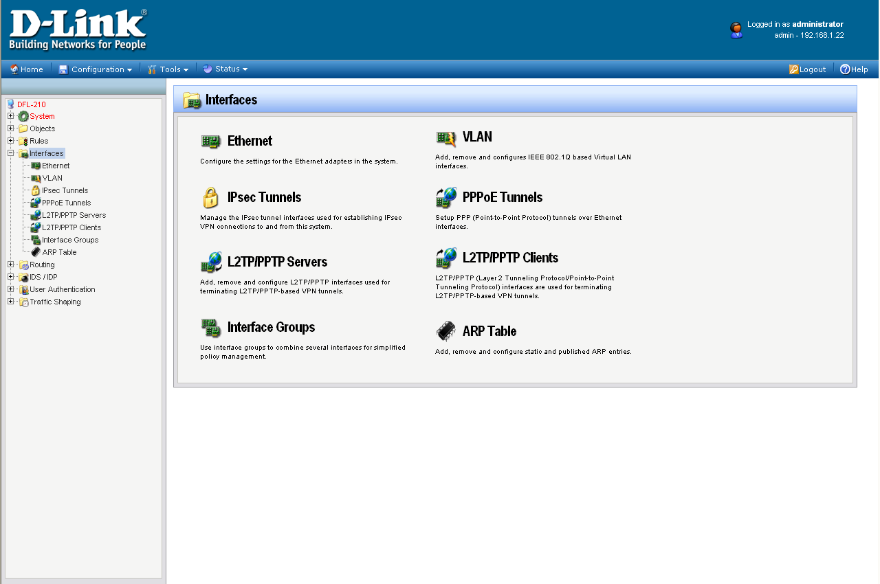Select Objects label in the tree
This screenshot has height=584, width=880.
[42, 128]
